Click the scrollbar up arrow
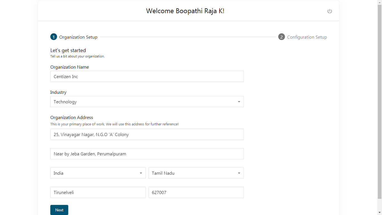Screen dimensions: 382x215 click(379, 2)
